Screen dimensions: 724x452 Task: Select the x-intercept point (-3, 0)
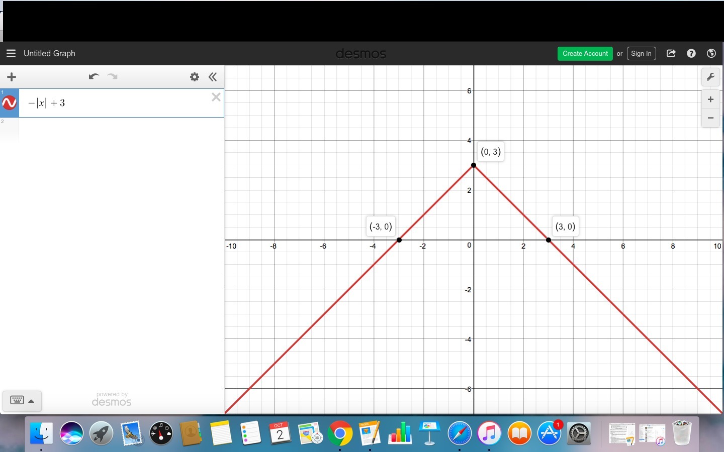click(x=399, y=240)
